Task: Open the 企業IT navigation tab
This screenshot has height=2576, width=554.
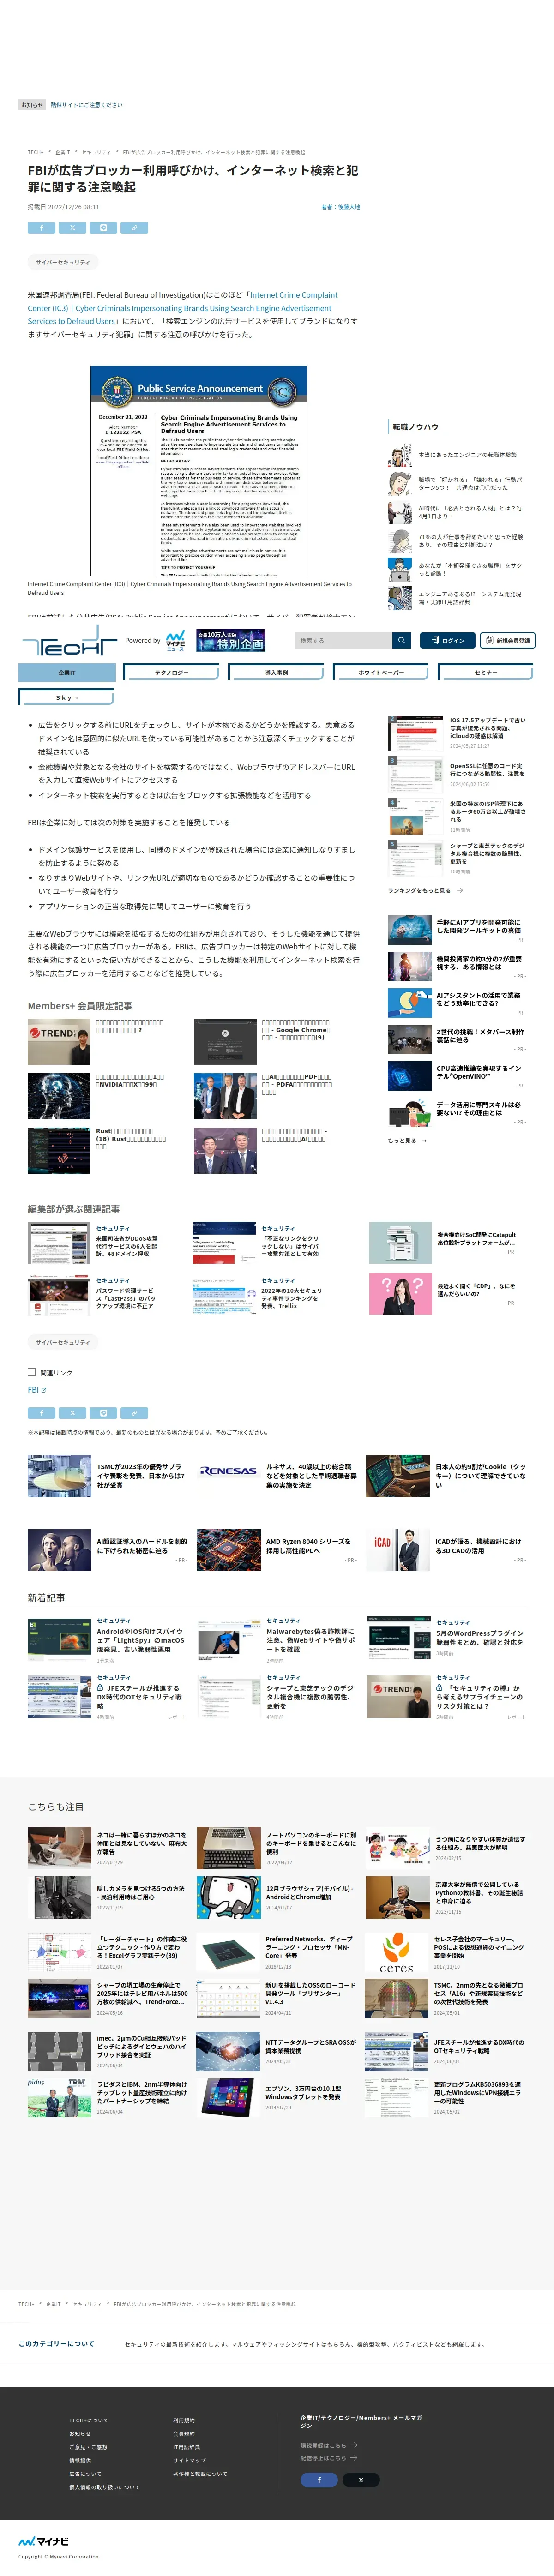Action: 67,673
